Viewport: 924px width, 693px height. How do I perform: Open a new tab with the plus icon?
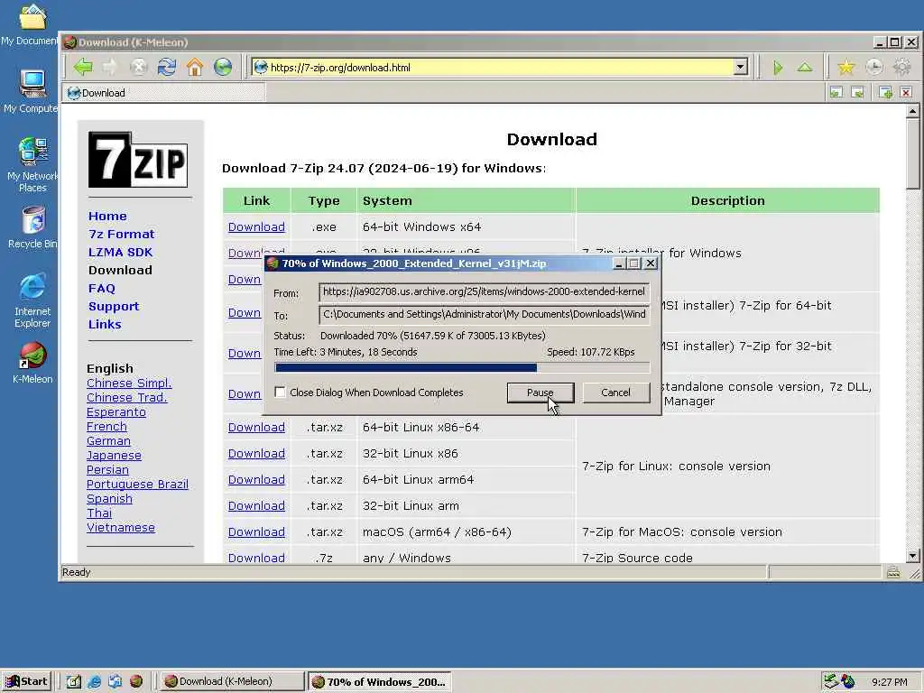(x=885, y=92)
